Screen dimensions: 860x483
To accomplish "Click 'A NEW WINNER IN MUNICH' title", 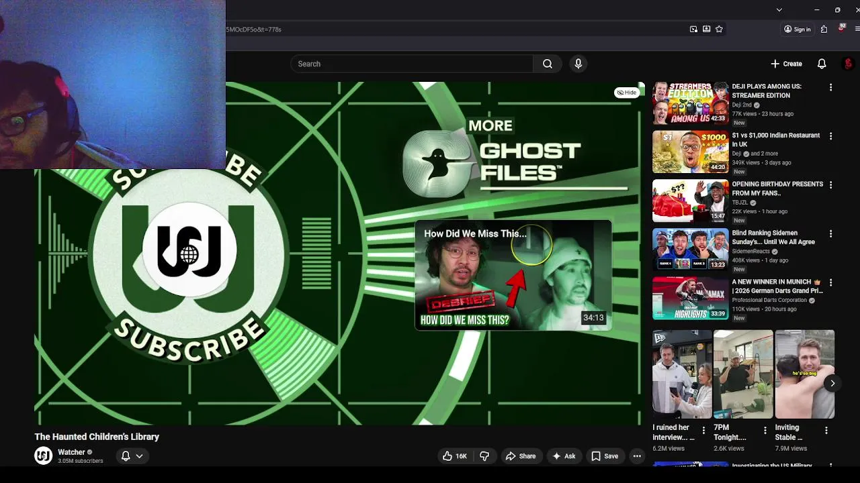I will (777, 286).
